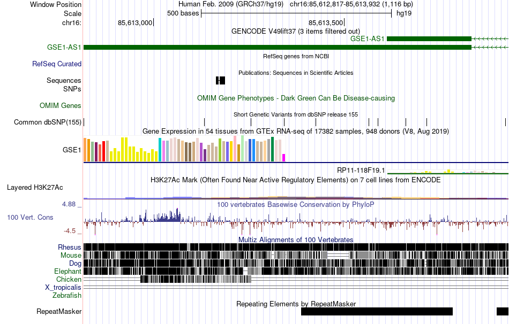Viewport: 509px width, 324px height.
Task: Open the GENCODE V49lift37 track title
Action: (296, 31)
